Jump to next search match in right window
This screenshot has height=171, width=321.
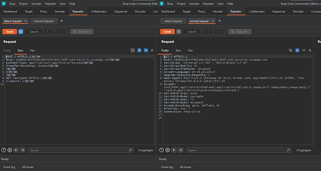(x=180, y=150)
